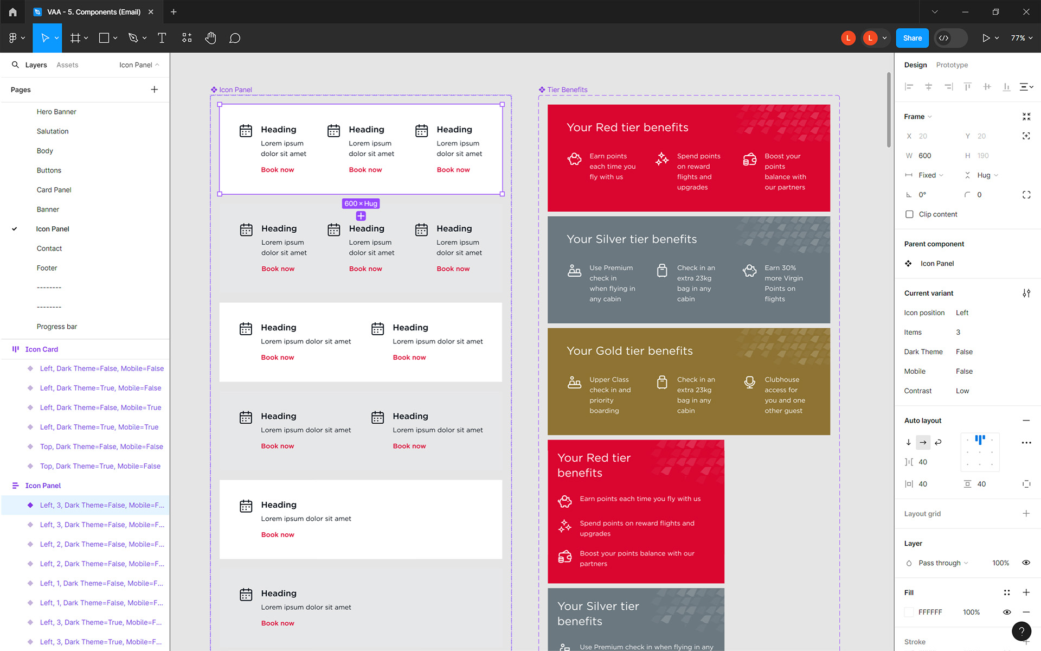Click the Present play button
1041x651 pixels.
point(986,38)
